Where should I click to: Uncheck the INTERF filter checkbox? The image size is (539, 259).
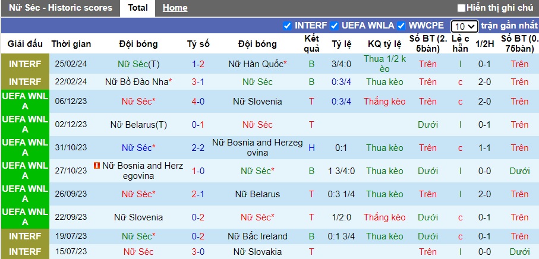[x=288, y=26]
